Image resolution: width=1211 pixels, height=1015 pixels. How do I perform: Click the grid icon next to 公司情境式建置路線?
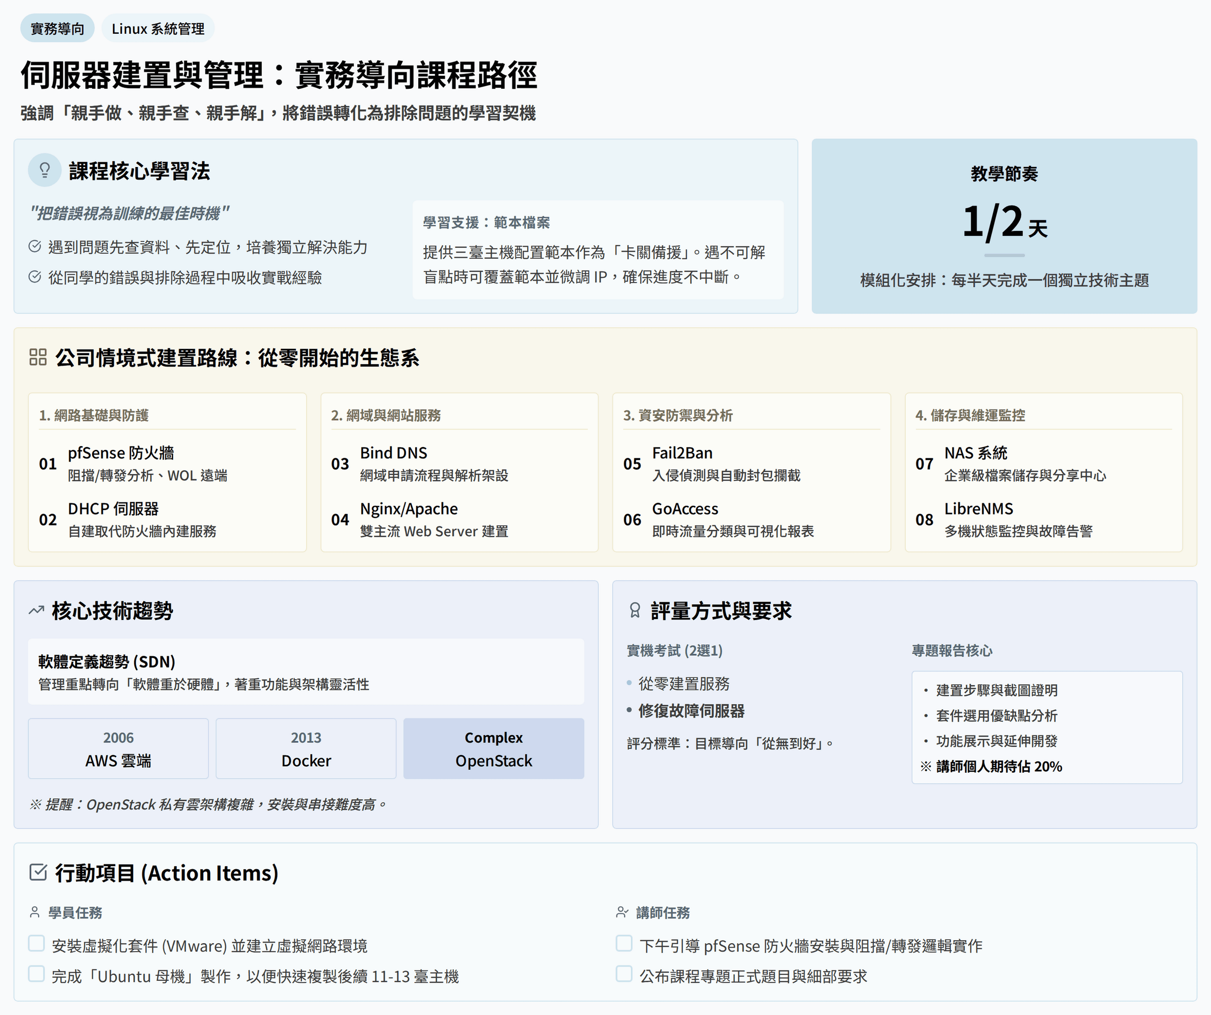pos(38,357)
